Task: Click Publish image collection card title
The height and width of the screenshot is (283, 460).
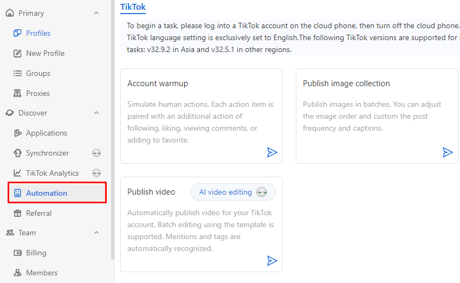Action: [x=346, y=83]
